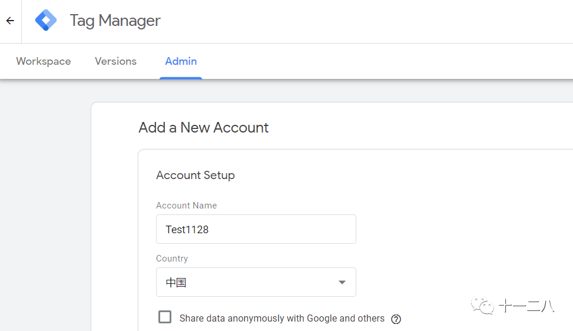Viewport: 573px width, 331px height.
Task: Switch to the Workspace tab
Action: [44, 61]
